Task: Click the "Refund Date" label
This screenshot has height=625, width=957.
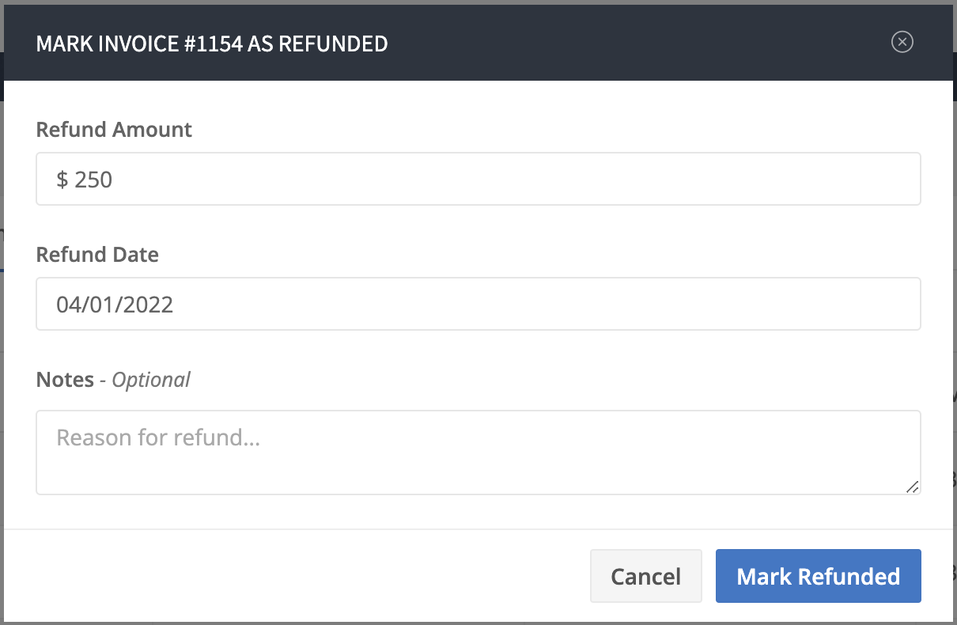Action: tap(97, 255)
